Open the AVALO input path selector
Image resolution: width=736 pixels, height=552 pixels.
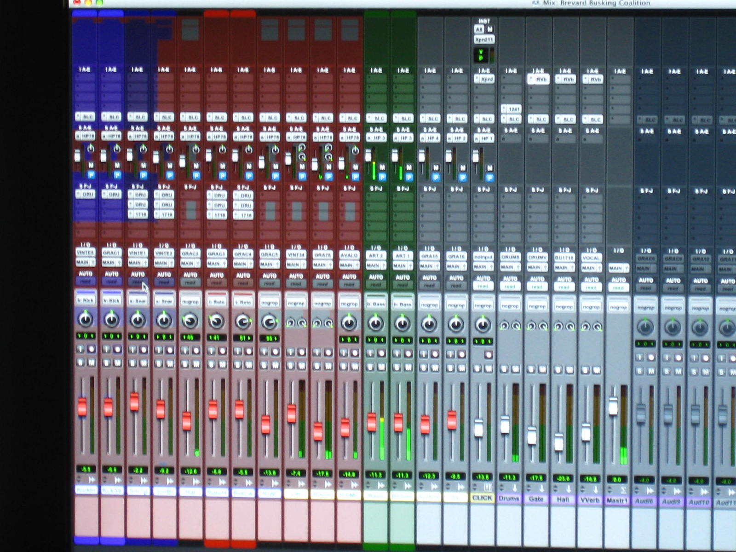[x=349, y=255]
